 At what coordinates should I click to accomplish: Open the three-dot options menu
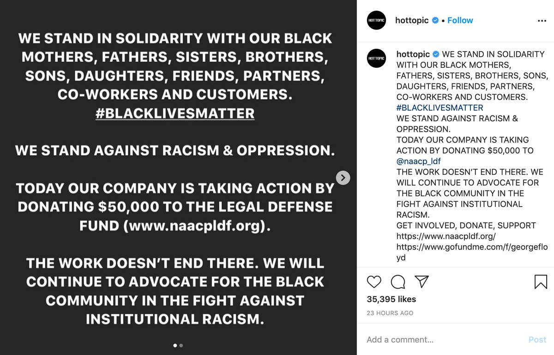pyautogui.click(x=542, y=20)
